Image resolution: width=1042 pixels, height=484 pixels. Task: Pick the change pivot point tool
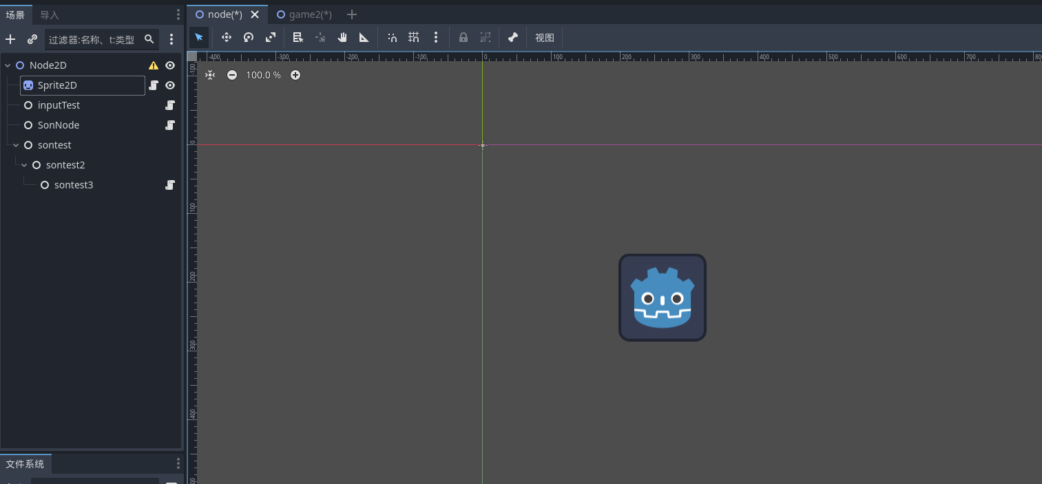320,37
